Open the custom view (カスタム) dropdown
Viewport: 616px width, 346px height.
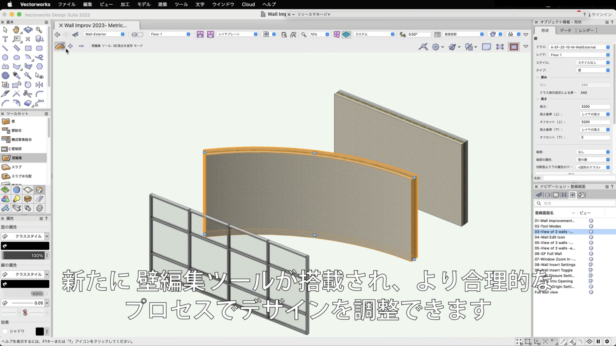click(374, 34)
